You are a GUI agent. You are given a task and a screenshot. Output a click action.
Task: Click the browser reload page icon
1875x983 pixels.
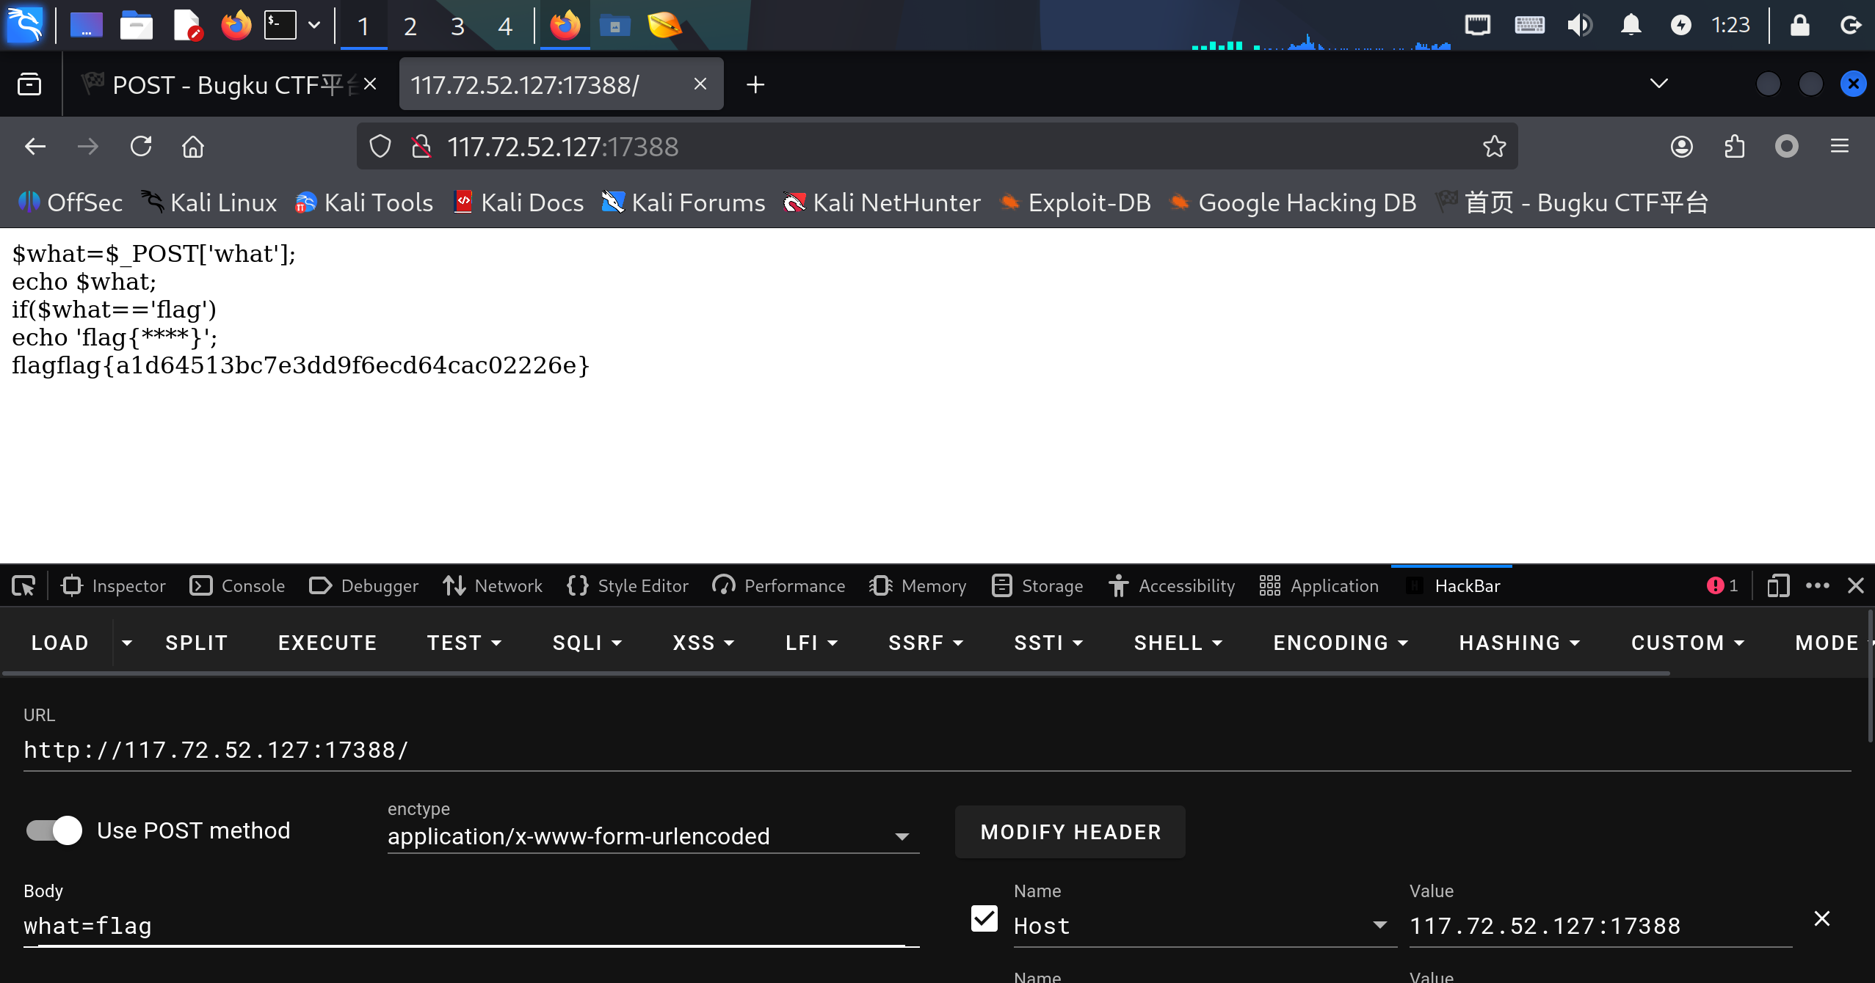(x=141, y=147)
